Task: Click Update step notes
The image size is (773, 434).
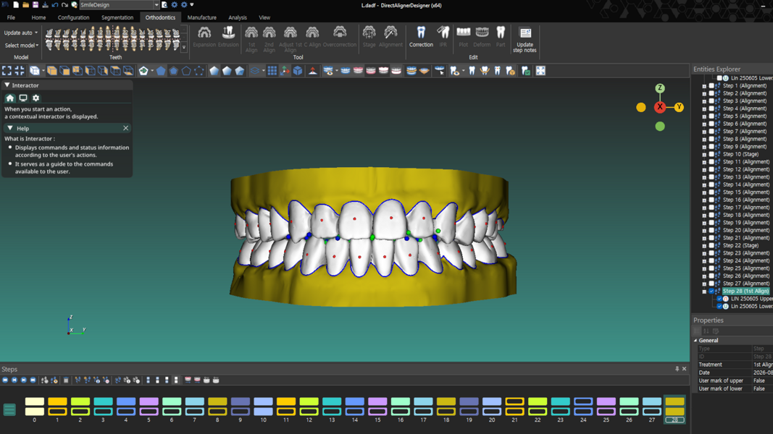Action: point(525,39)
